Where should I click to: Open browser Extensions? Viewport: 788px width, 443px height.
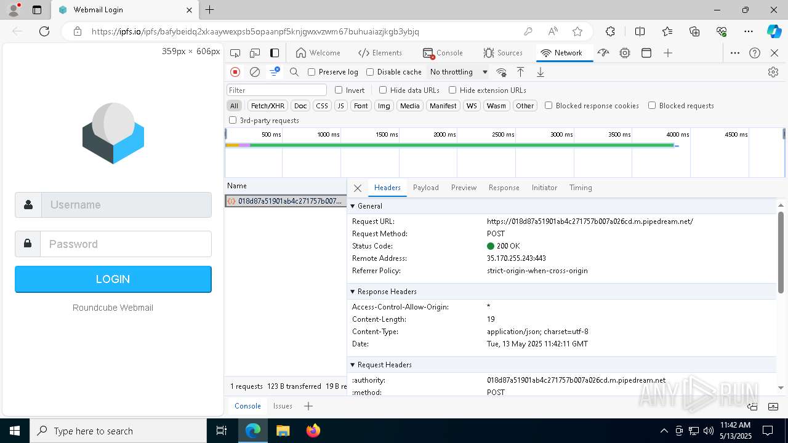click(x=610, y=31)
